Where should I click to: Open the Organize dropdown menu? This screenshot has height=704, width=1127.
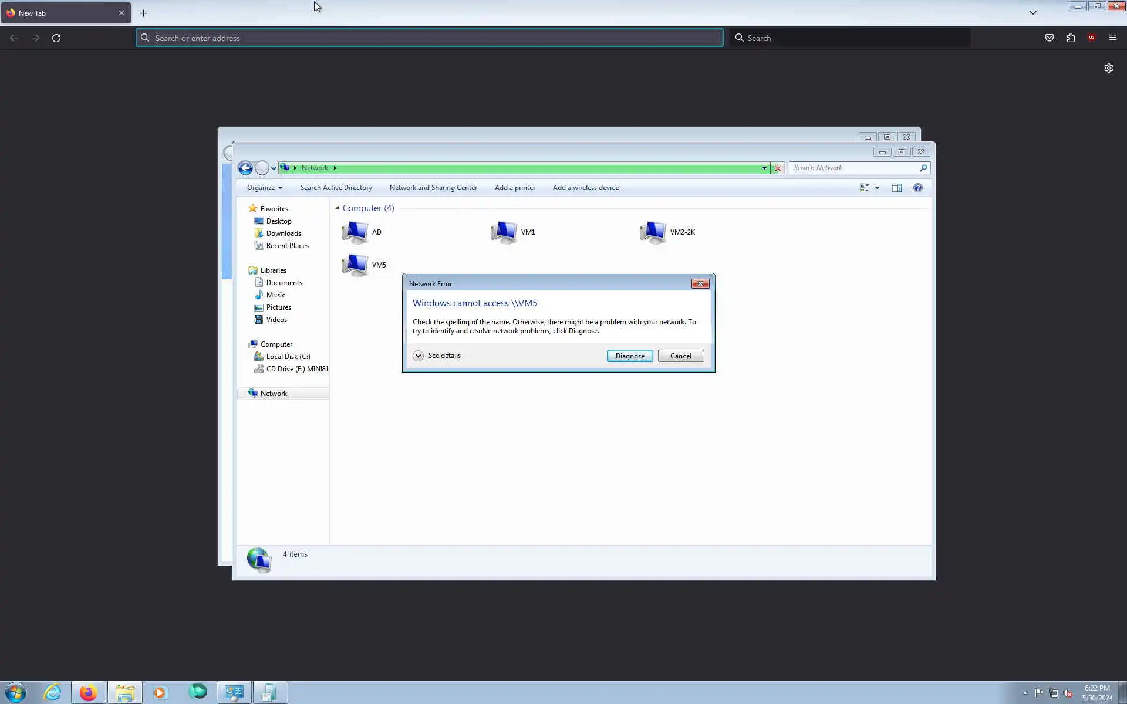click(264, 188)
